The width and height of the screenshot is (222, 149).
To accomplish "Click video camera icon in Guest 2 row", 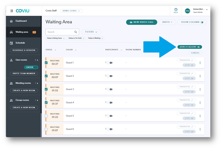I will [111, 76].
